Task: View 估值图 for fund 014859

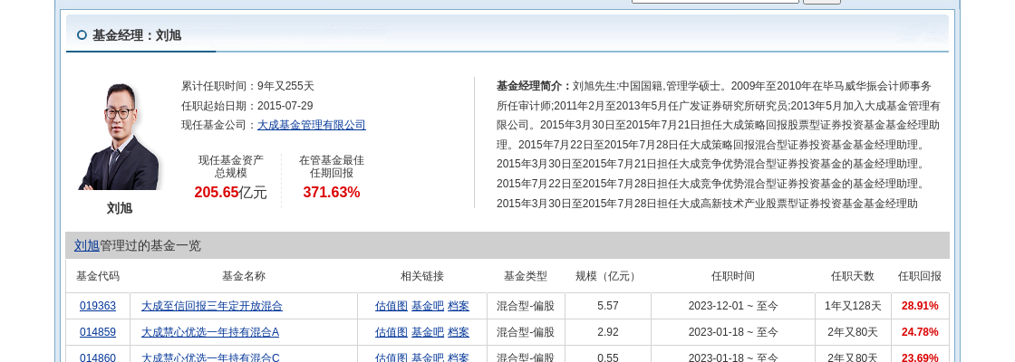Action: tap(391, 332)
